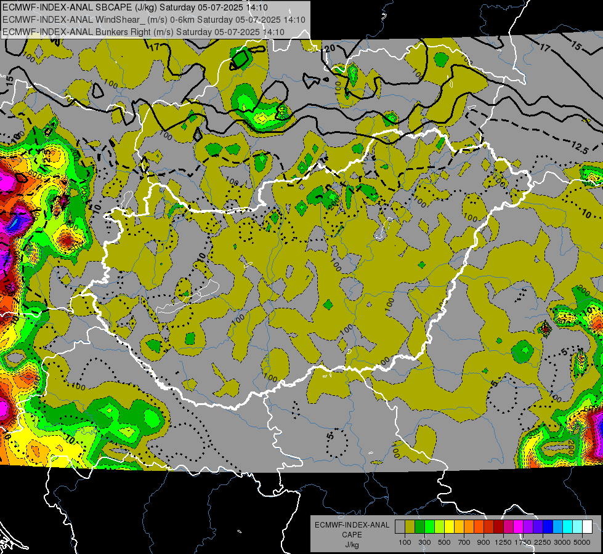Select the bright magenta legend swatch
The width and height of the screenshot is (603, 554).
(x=519, y=527)
